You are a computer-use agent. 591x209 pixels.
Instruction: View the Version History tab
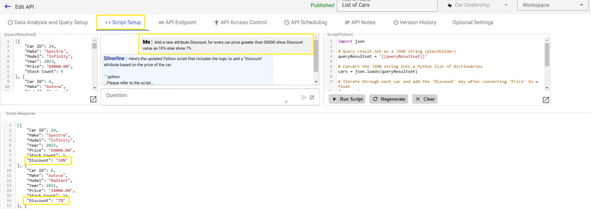click(x=415, y=23)
